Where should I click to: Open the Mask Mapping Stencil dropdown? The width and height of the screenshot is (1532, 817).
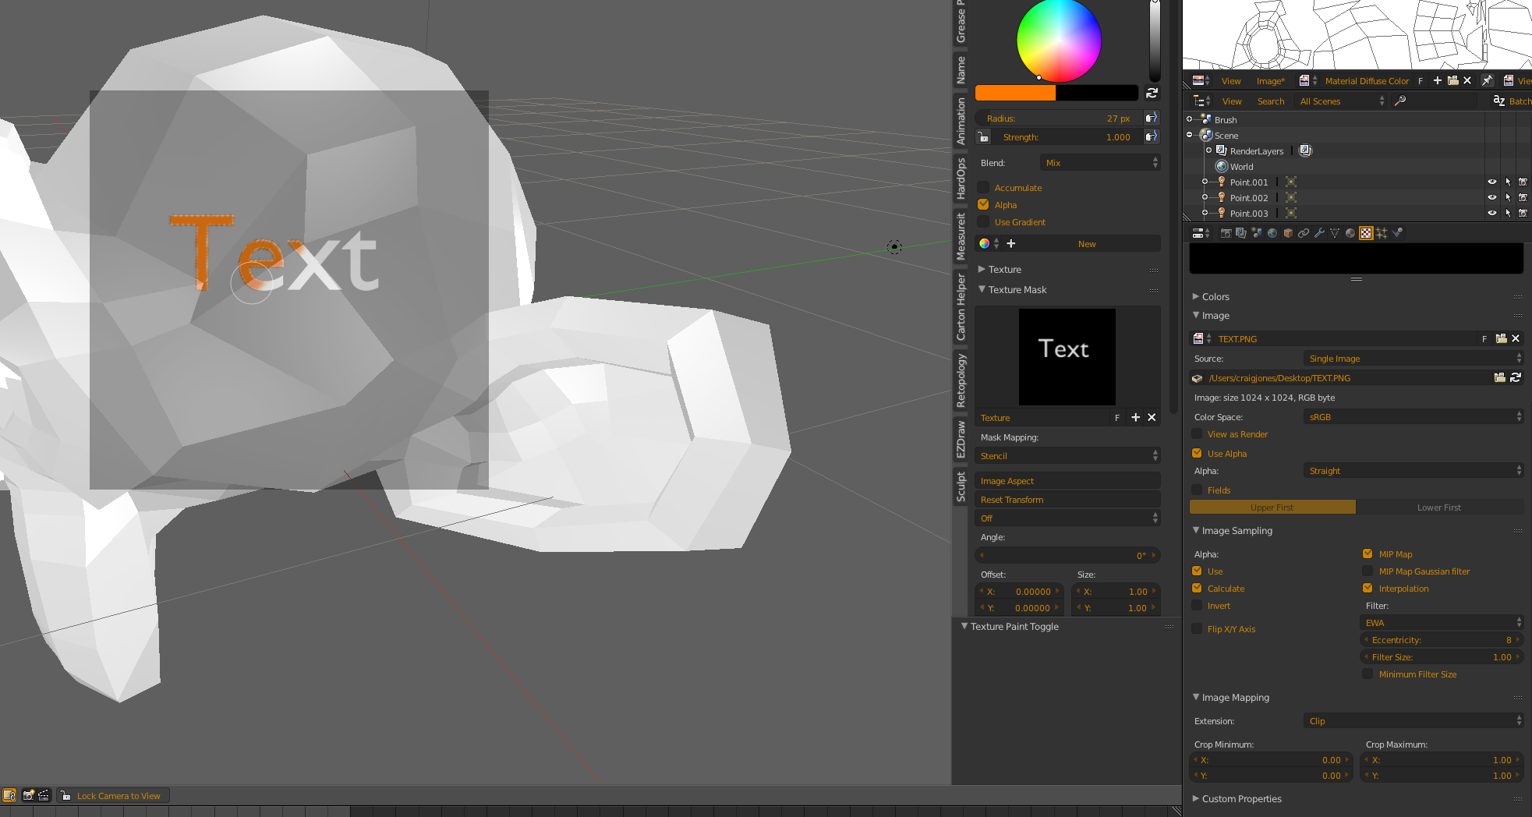1067,455
